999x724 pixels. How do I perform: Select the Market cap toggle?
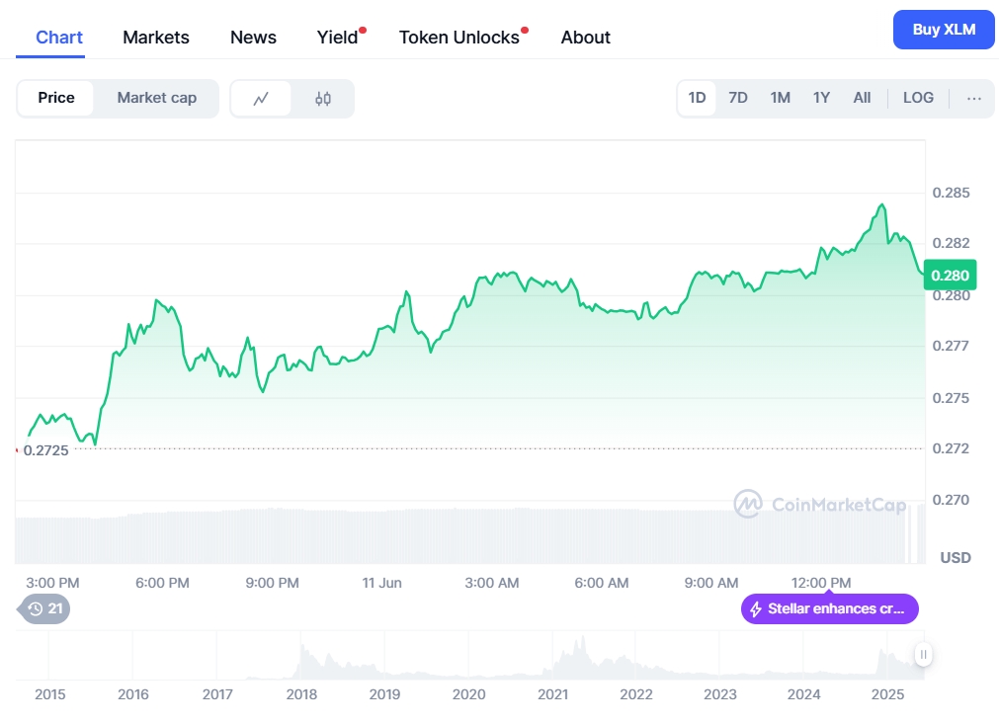click(157, 98)
